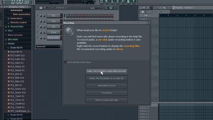Click the Playlist clip source icon below toolbar

tap(142, 12)
